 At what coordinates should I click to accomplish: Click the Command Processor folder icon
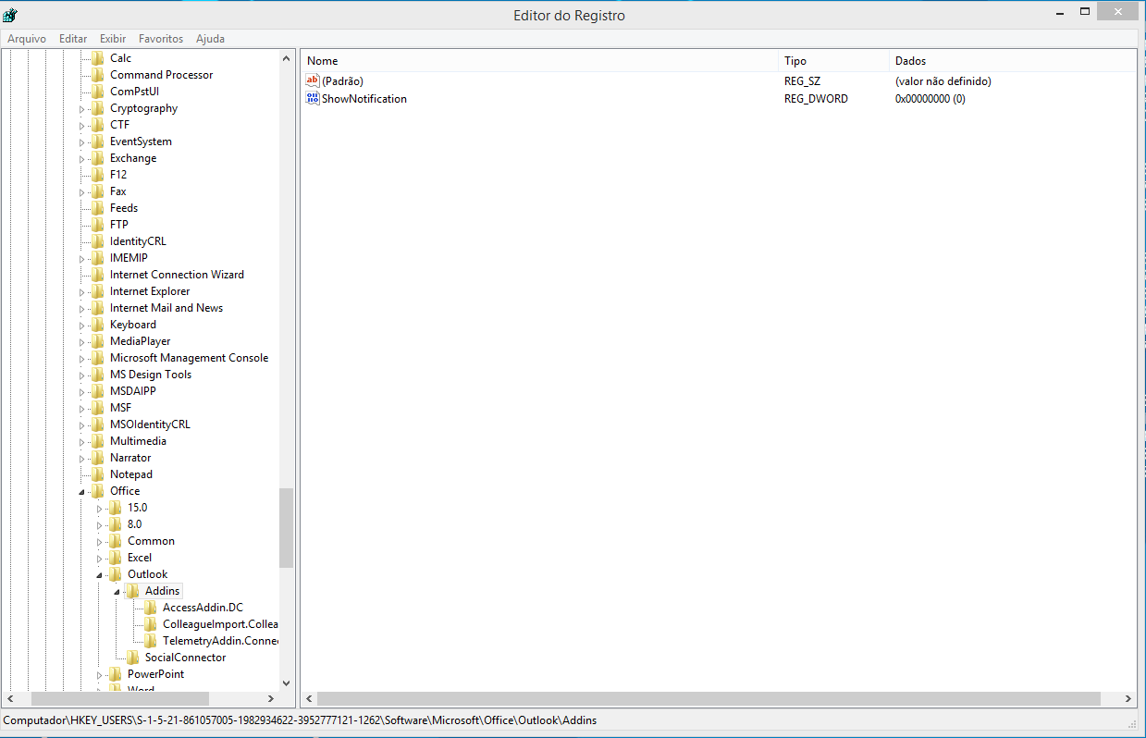(x=97, y=75)
